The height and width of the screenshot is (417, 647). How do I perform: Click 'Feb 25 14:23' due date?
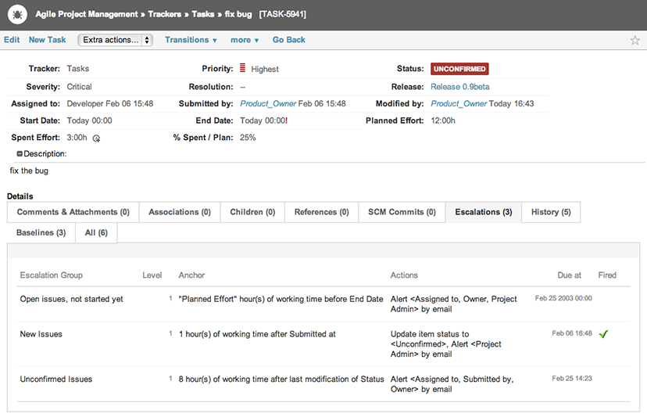coord(572,379)
